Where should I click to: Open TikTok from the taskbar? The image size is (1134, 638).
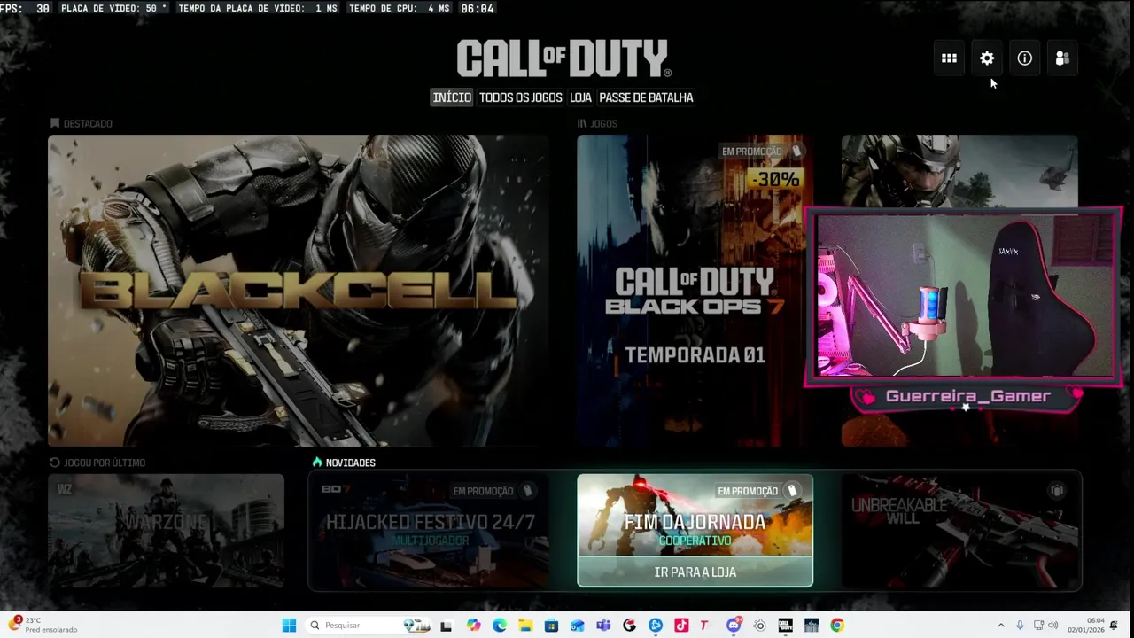coord(681,626)
